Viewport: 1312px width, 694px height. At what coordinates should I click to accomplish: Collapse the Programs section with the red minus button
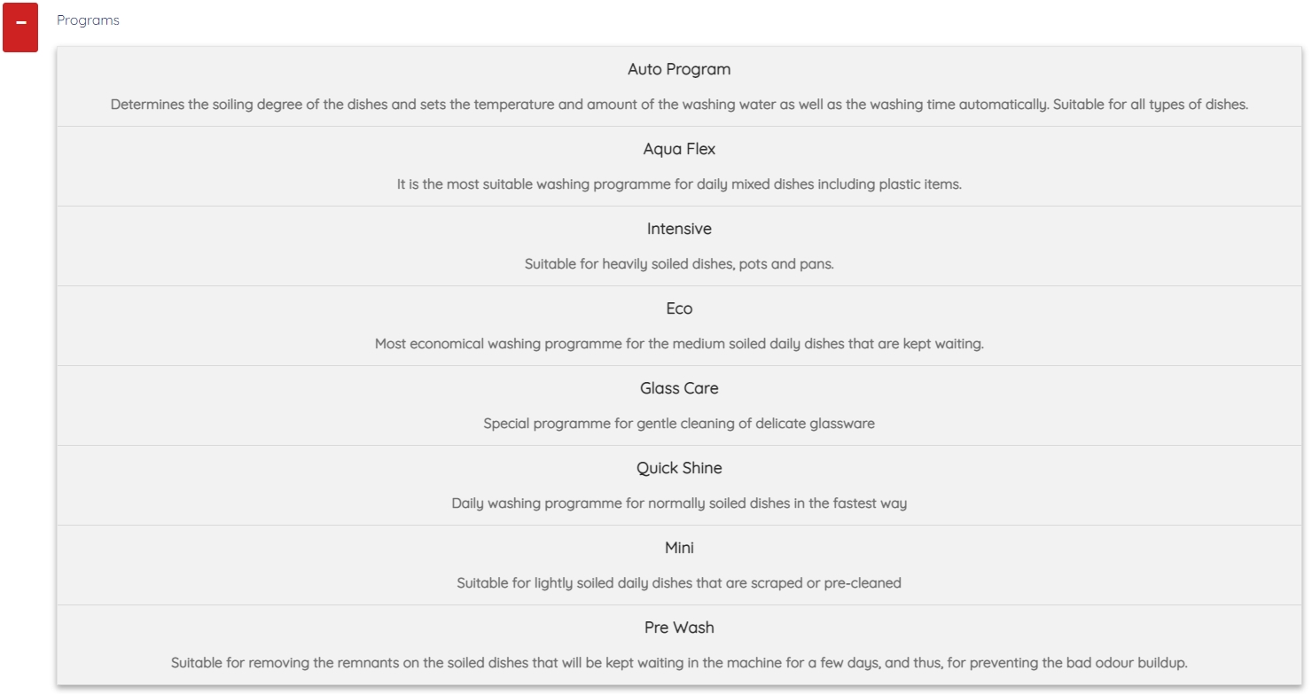20,27
